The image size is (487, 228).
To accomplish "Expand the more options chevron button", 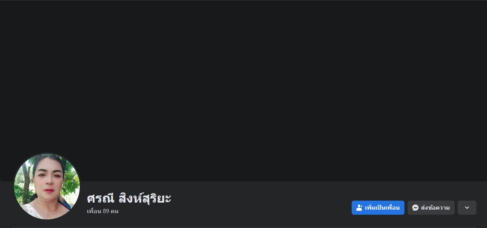I will pos(467,208).
